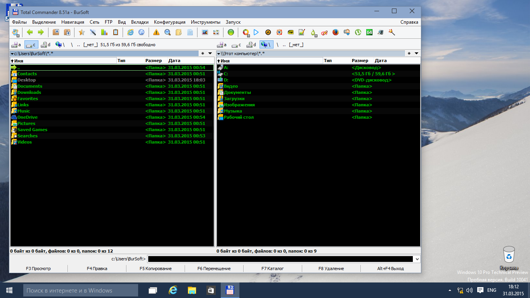Image resolution: width=530 pixels, height=298 pixels.
Task: Click the green circle toolbar icon
Action: point(231,32)
